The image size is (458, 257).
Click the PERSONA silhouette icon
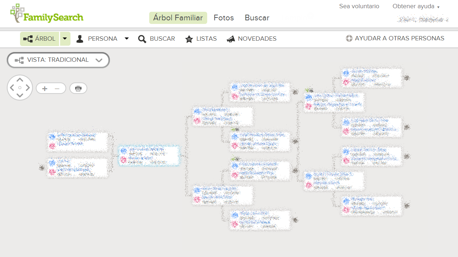point(79,39)
